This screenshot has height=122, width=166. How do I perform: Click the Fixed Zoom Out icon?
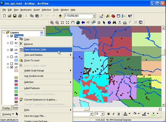(x=68, y=23)
